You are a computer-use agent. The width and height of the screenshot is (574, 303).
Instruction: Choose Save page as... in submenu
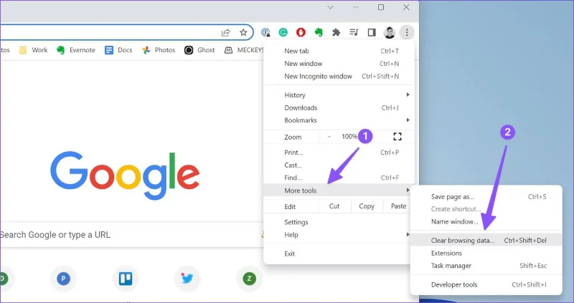[x=486, y=197]
